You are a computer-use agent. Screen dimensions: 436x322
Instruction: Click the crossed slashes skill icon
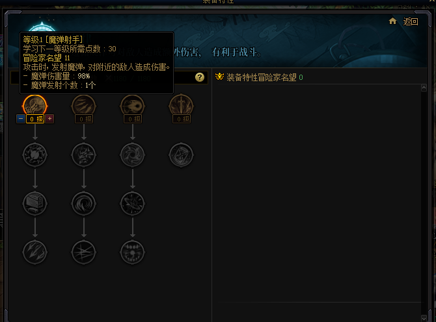tap(84, 253)
